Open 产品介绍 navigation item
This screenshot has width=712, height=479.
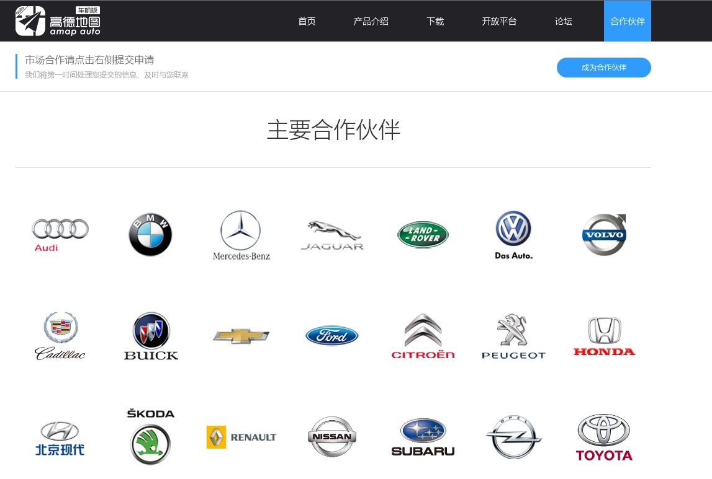[x=371, y=21]
